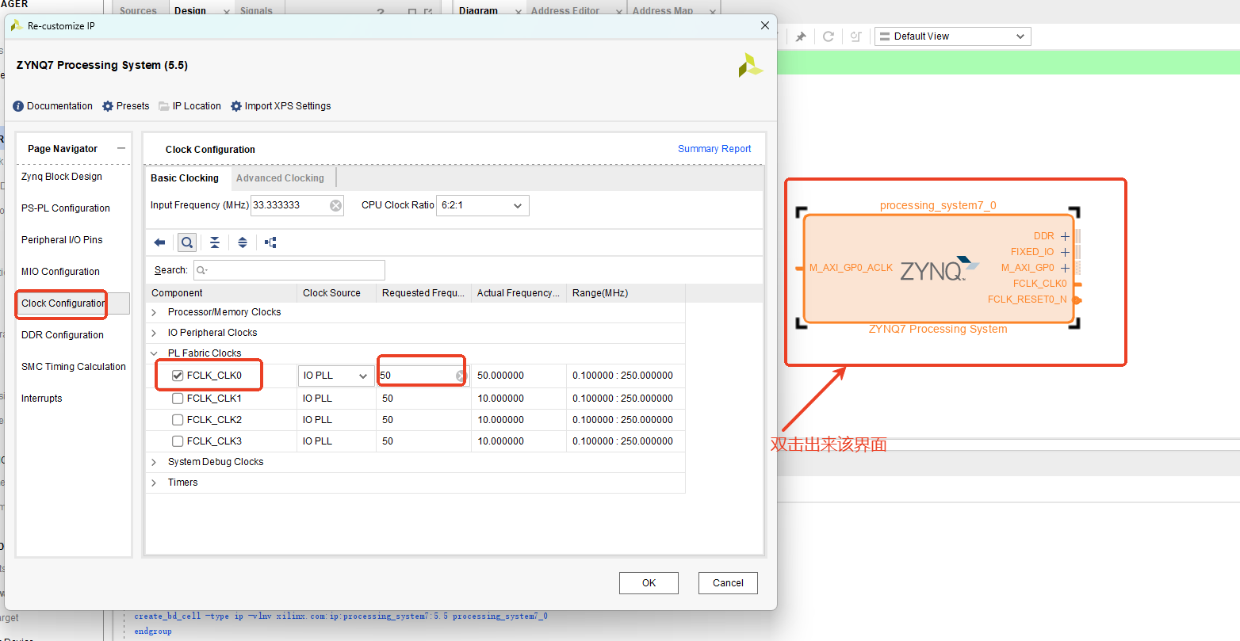Click the Cancel button
The width and height of the screenshot is (1240, 641).
coord(728,583)
